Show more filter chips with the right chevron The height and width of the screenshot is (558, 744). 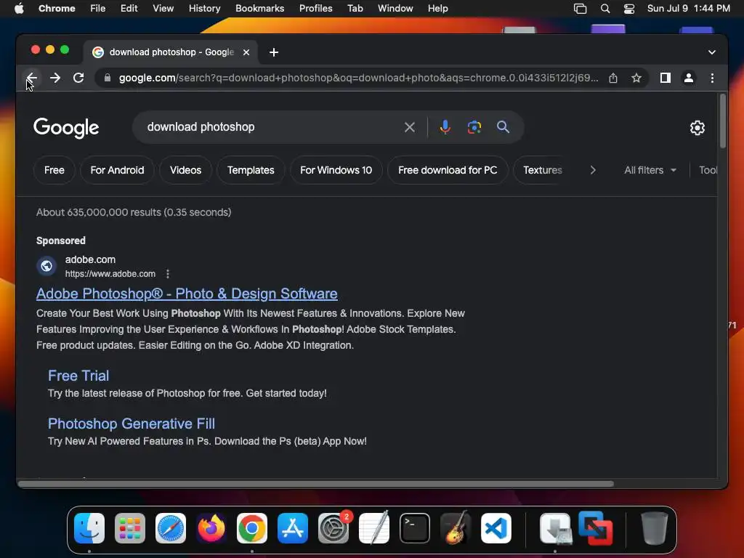click(593, 170)
